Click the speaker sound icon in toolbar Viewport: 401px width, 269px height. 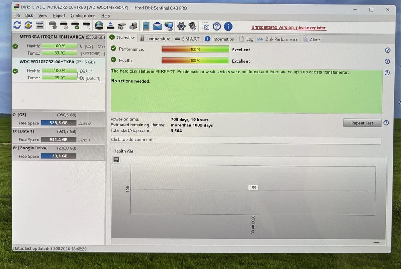pos(192,26)
